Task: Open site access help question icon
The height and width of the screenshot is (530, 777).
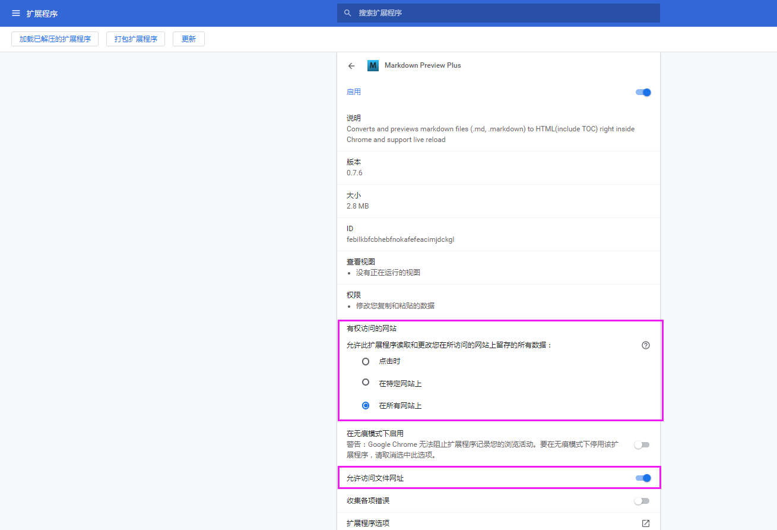Action: tap(646, 345)
